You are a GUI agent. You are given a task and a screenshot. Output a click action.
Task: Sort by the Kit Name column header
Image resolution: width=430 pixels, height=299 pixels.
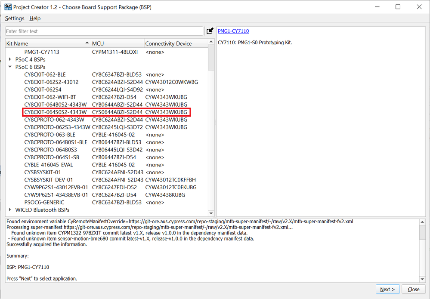click(48, 43)
